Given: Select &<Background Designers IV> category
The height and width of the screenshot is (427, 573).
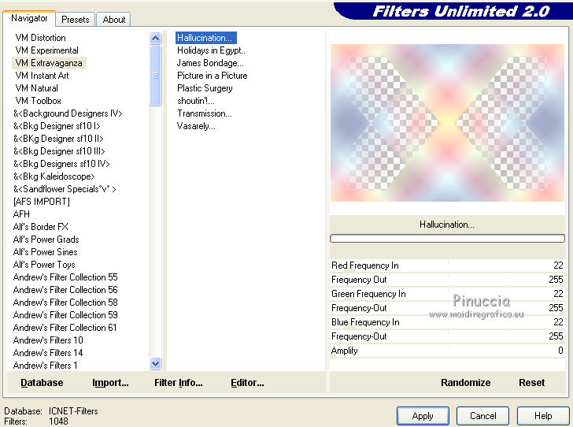Looking at the screenshot, I should (68, 113).
